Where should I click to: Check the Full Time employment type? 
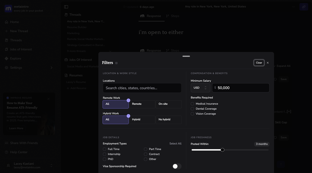[105, 149]
